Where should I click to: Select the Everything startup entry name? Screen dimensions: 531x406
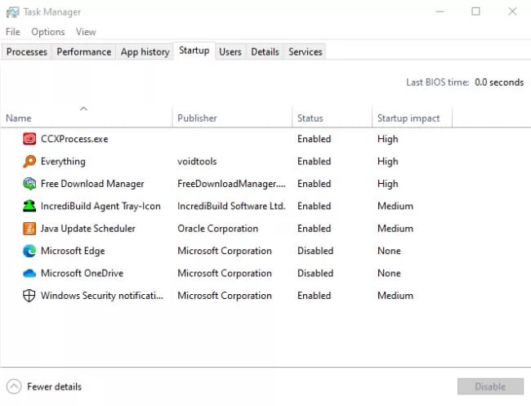pyautogui.click(x=63, y=161)
